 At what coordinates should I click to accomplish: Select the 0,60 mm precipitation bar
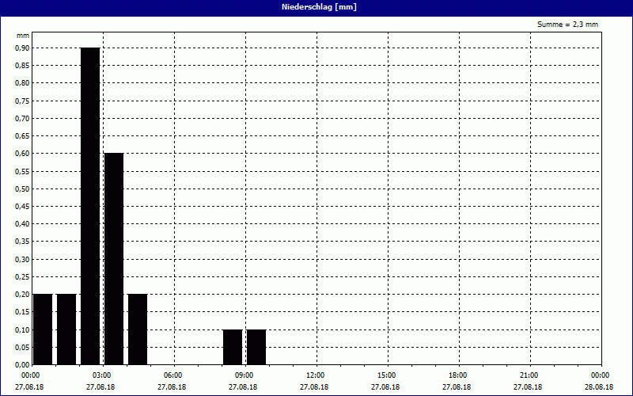[x=114, y=258]
